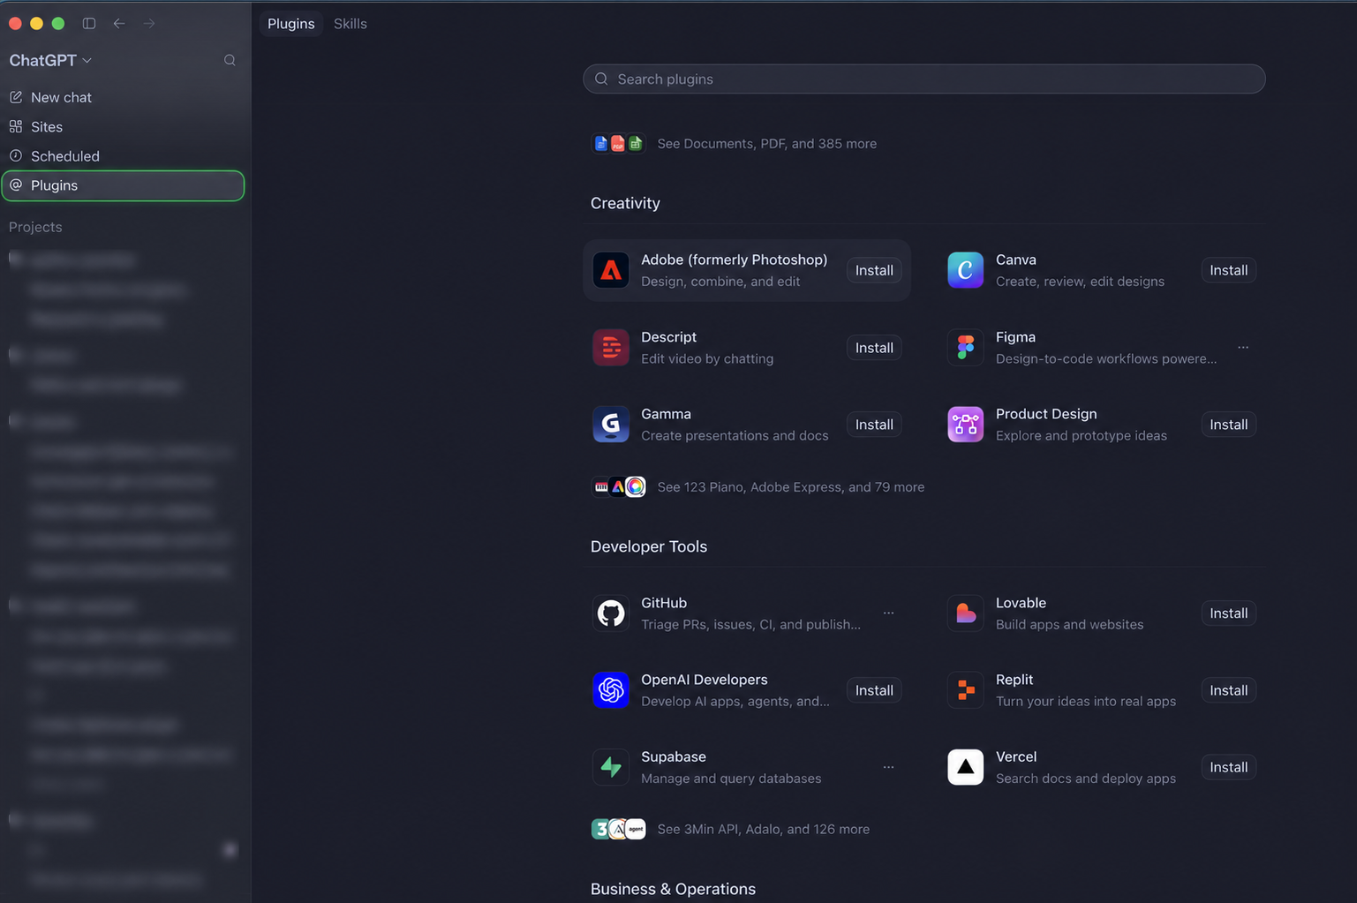Install the Replit plugin
This screenshot has width=1357, height=903.
tap(1228, 690)
